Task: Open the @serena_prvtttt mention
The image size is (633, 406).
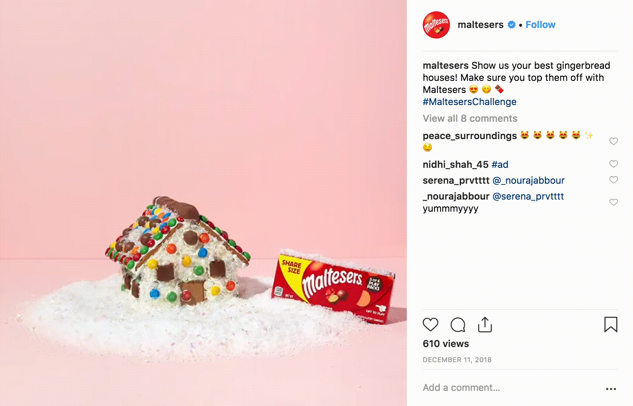Action: (x=528, y=196)
